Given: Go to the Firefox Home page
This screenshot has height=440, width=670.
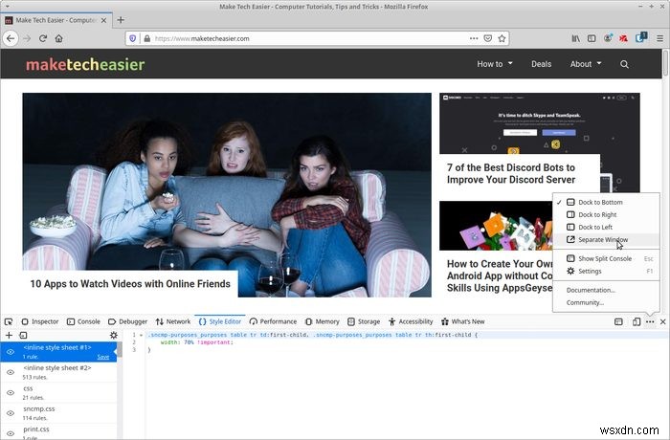Looking at the screenshot, I should 59,38.
